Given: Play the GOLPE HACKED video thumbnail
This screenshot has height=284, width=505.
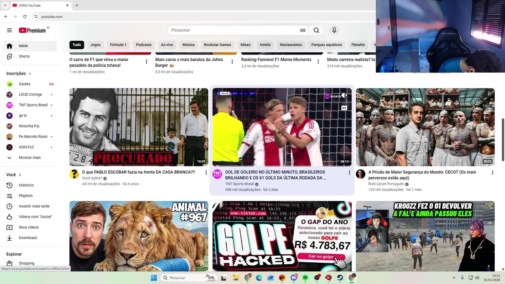Looking at the screenshot, I should tap(282, 236).
